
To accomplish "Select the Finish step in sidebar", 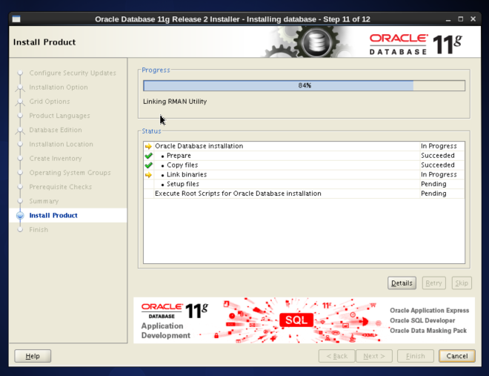I will pyautogui.click(x=39, y=230).
